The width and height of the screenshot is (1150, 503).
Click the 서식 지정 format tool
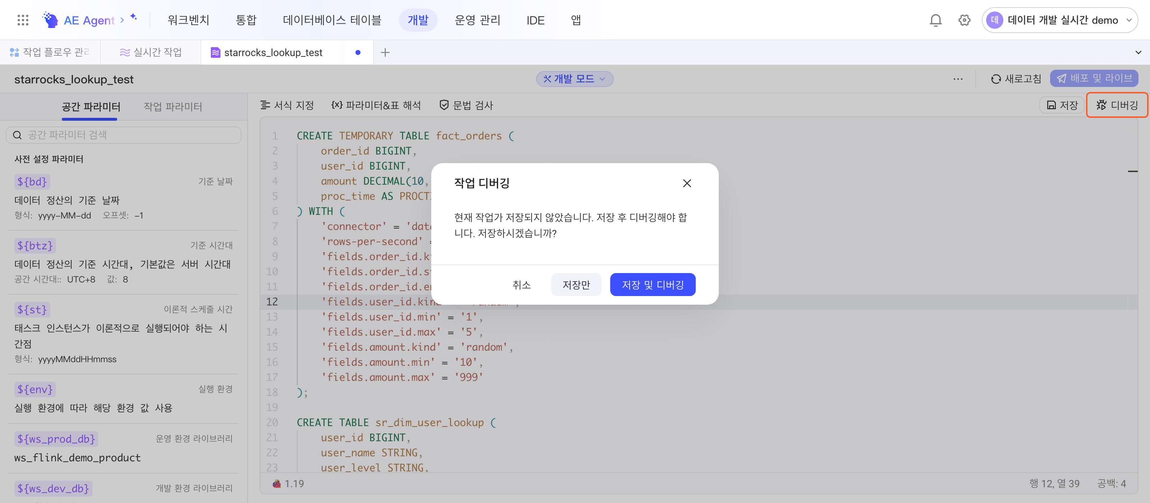[287, 105]
